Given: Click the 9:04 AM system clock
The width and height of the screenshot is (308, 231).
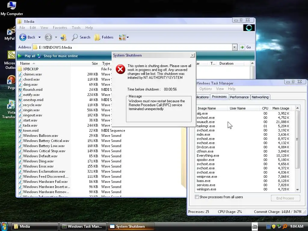Looking at the screenshot, I should (x=297, y=226).
